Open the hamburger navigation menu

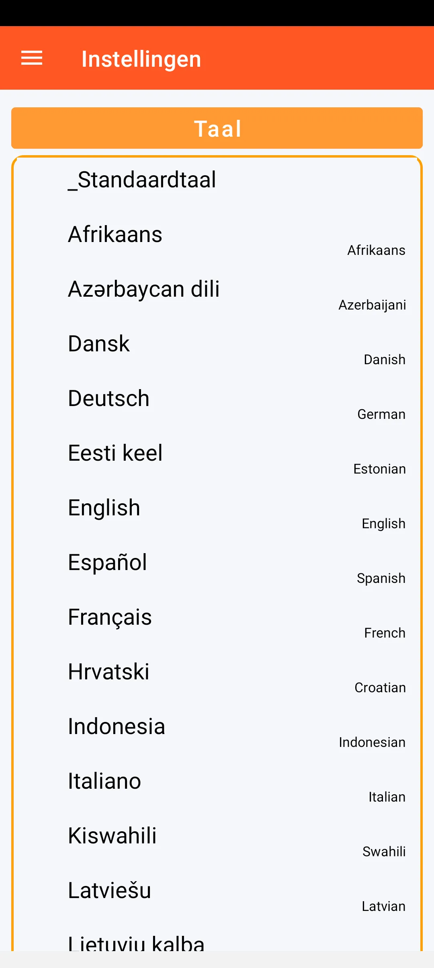[x=32, y=58]
